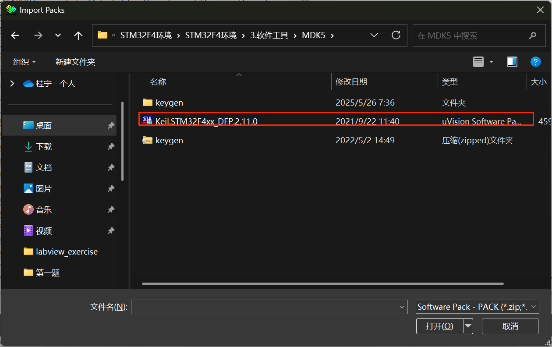Viewport: 552px width, 347px height.
Task: Click Import Packs title bar icon
Action: [x=11, y=10]
